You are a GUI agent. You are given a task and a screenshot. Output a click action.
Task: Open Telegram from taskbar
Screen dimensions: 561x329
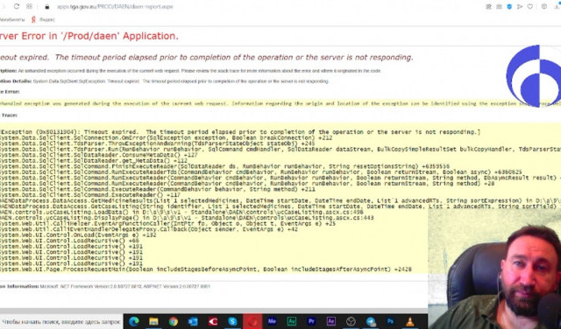(x=371, y=321)
